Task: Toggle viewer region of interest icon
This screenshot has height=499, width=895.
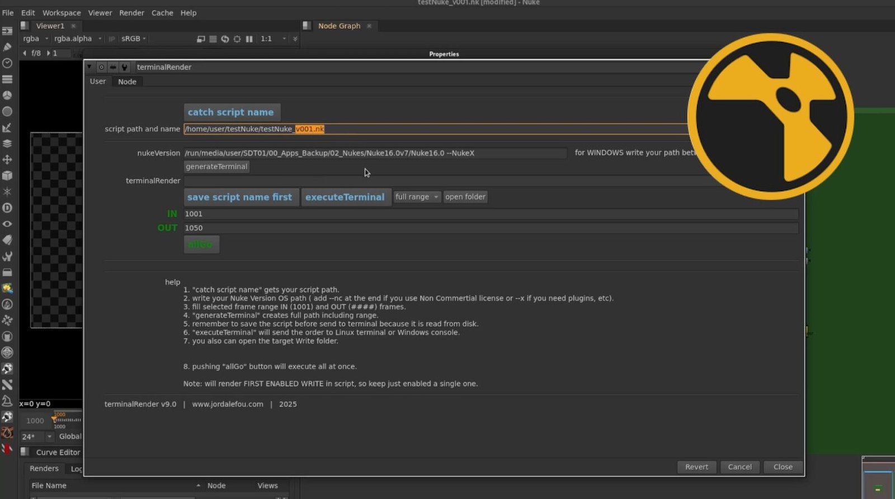Action: pos(201,39)
